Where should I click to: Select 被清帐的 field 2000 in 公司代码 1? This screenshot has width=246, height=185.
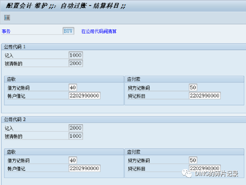tap(76, 63)
